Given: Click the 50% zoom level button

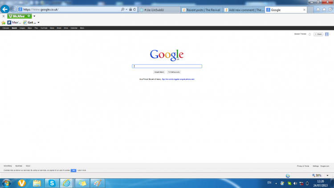Looking at the screenshot, I should coord(317,176).
